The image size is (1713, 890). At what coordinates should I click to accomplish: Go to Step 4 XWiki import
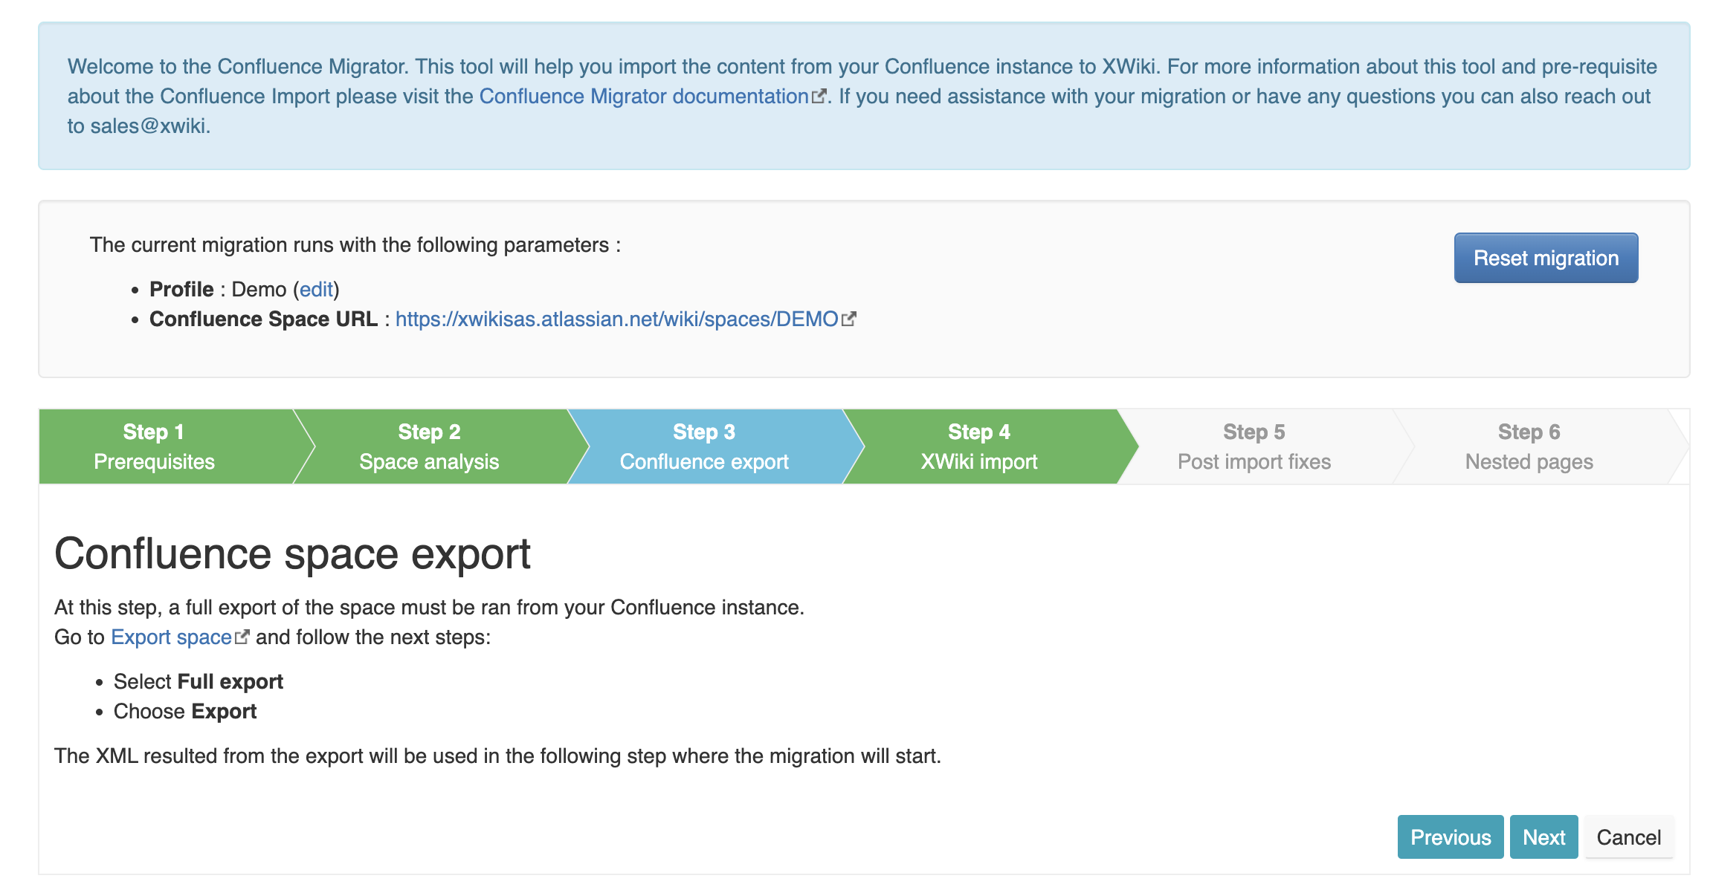pos(978,446)
